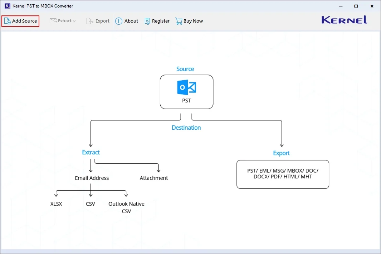Click the Destination label in the diagram
This screenshot has width=381, height=254.
point(186,127)
